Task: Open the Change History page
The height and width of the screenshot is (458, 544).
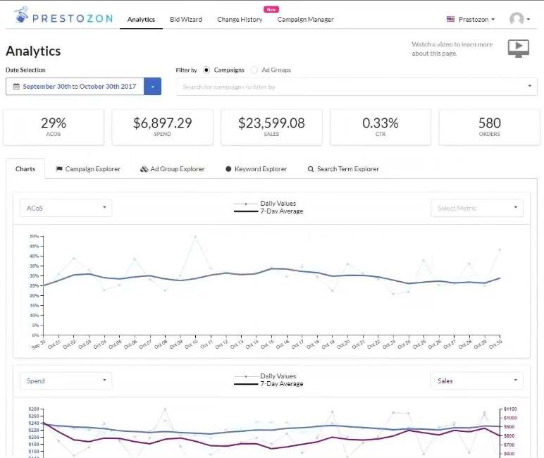Action: tap(240, 19)
